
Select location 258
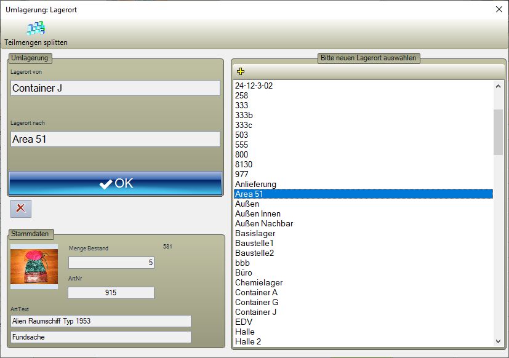[x=363, y=95]
